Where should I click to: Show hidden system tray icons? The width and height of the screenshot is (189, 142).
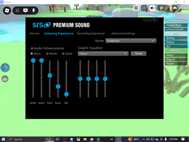[143, 139]
